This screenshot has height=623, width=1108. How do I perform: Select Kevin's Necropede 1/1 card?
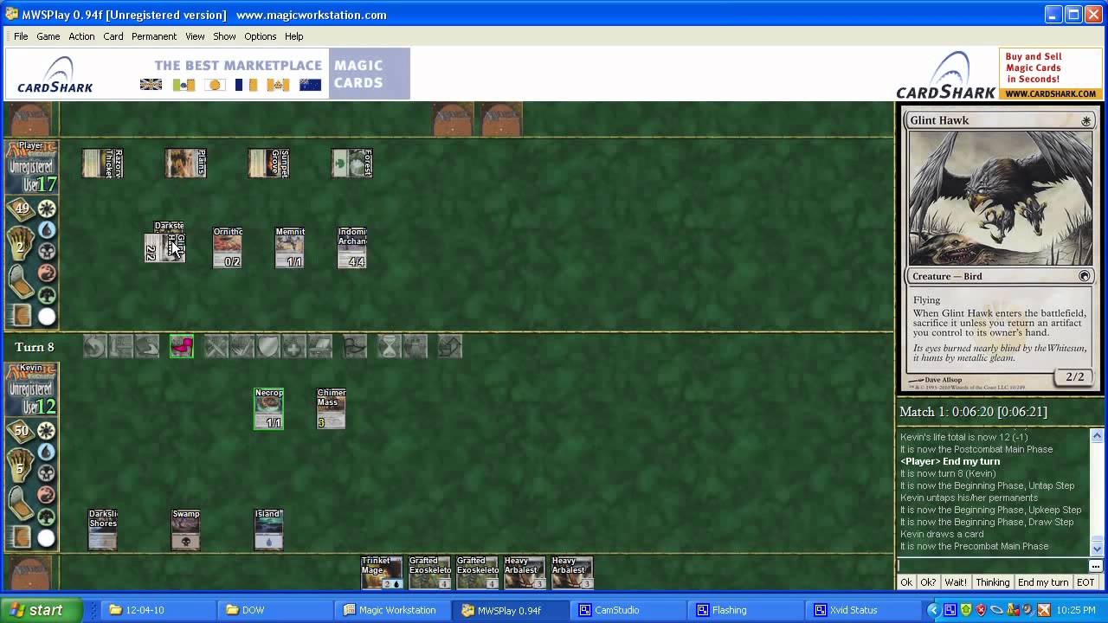[268, 408]
